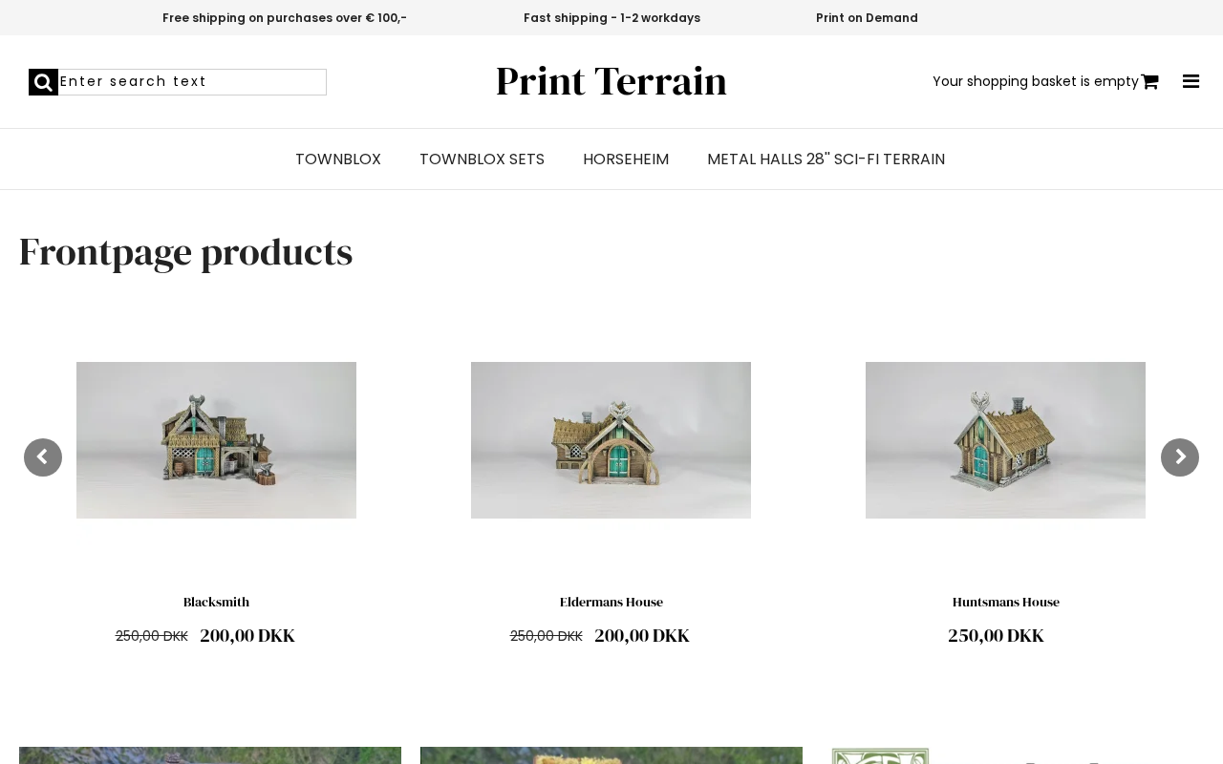This screenshot has width=1223, height=764.
Task: Open the TOWNBLOX SETS menu item
Action: point(482,159)
